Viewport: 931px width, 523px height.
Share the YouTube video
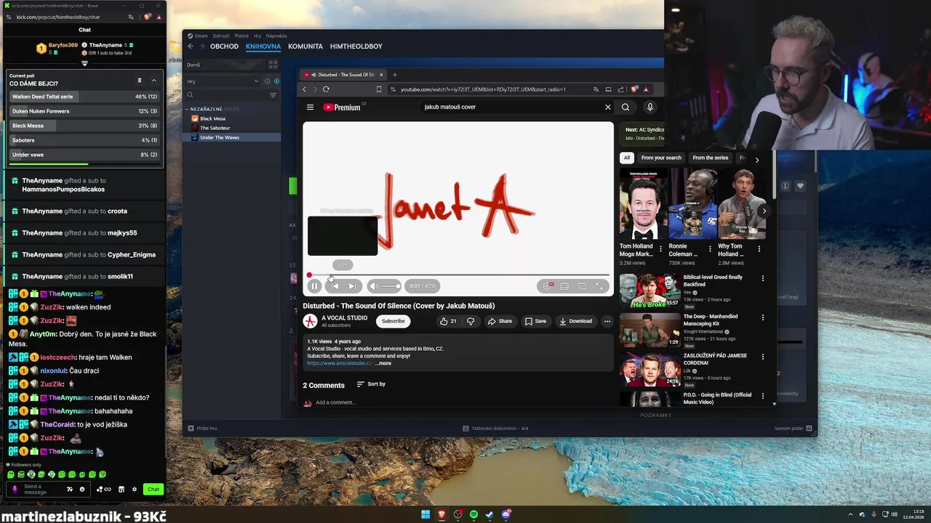(500, 321)
